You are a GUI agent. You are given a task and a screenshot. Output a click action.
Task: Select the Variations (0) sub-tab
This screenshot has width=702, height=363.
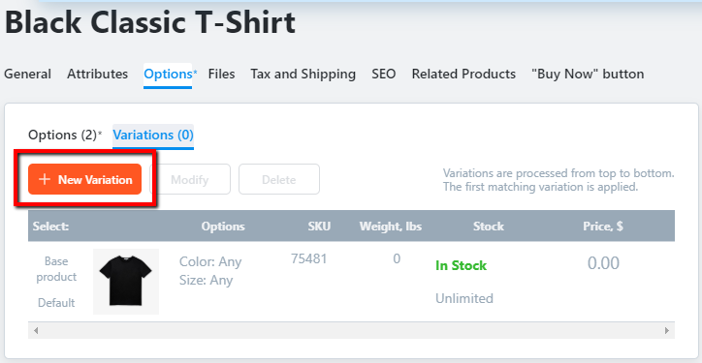click(153, 136)
